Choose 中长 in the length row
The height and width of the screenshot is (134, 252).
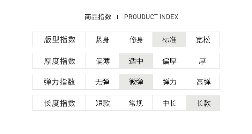pos(169,103)
